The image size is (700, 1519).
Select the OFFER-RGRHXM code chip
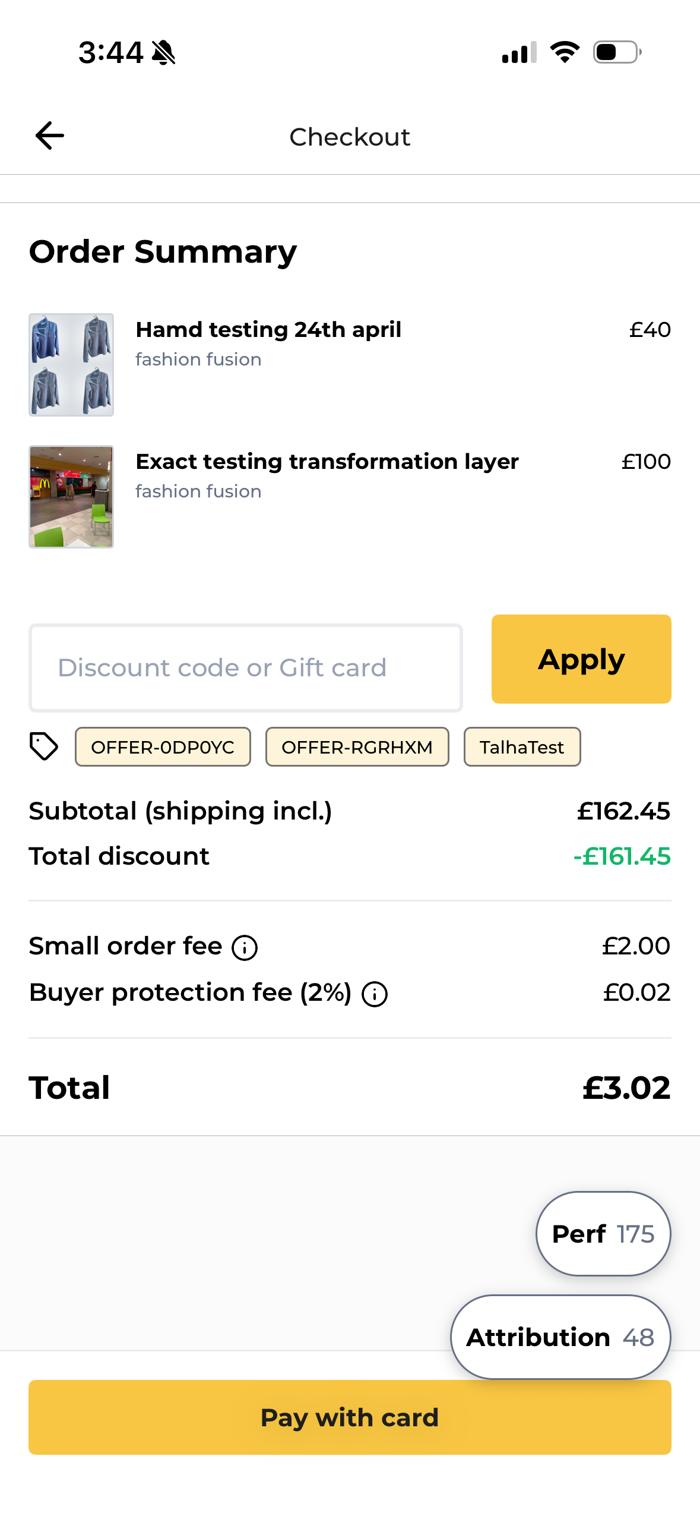click(357, 747)
